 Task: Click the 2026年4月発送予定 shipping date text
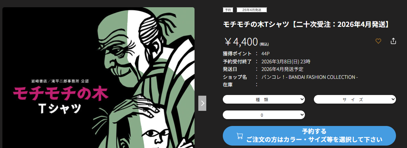click(282, 69)
